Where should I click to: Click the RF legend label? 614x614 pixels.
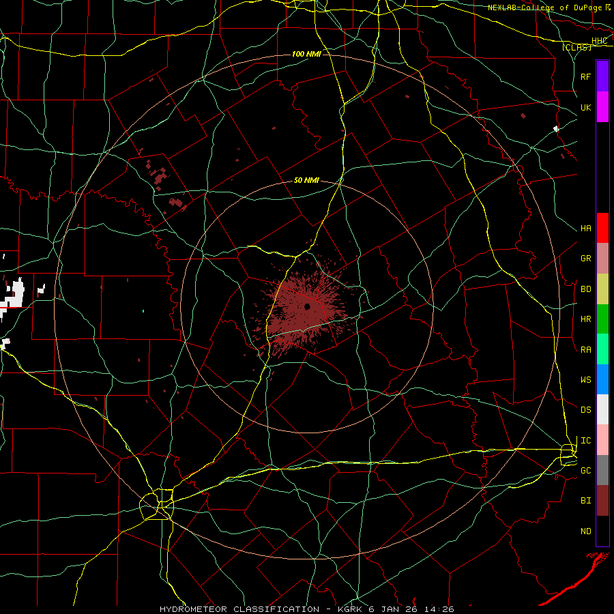coord(585,76)
